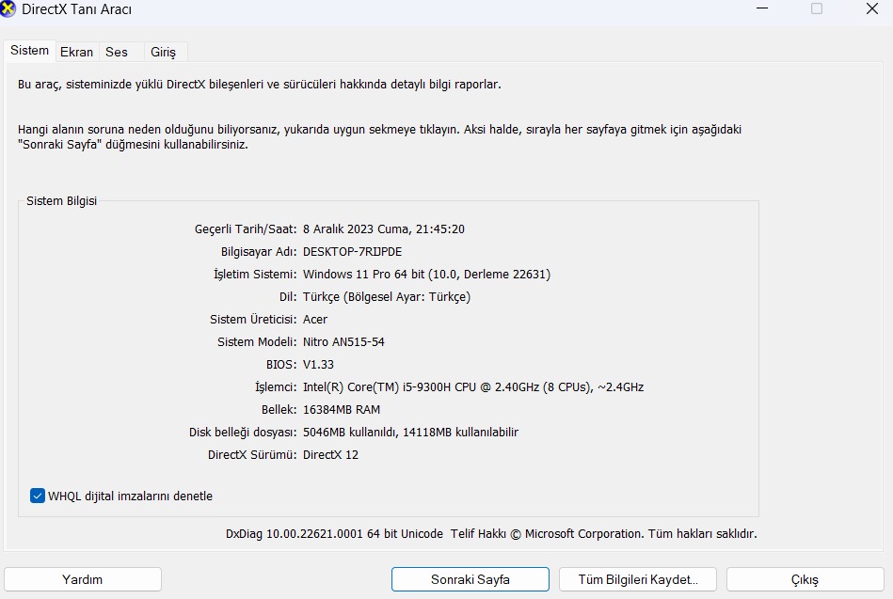Image resolution: width=893 pixels, height=599 pixels.
Task: Click the DirectX Tanı Aracı window title
Action: pos(76,9)
